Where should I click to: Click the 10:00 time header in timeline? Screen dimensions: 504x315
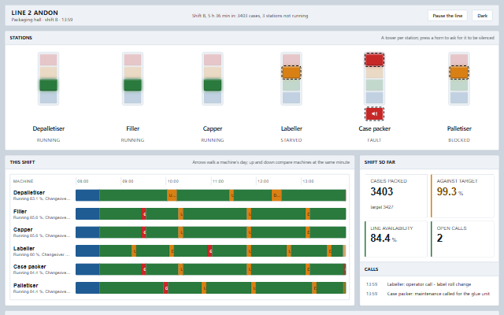tap(173, 181)
